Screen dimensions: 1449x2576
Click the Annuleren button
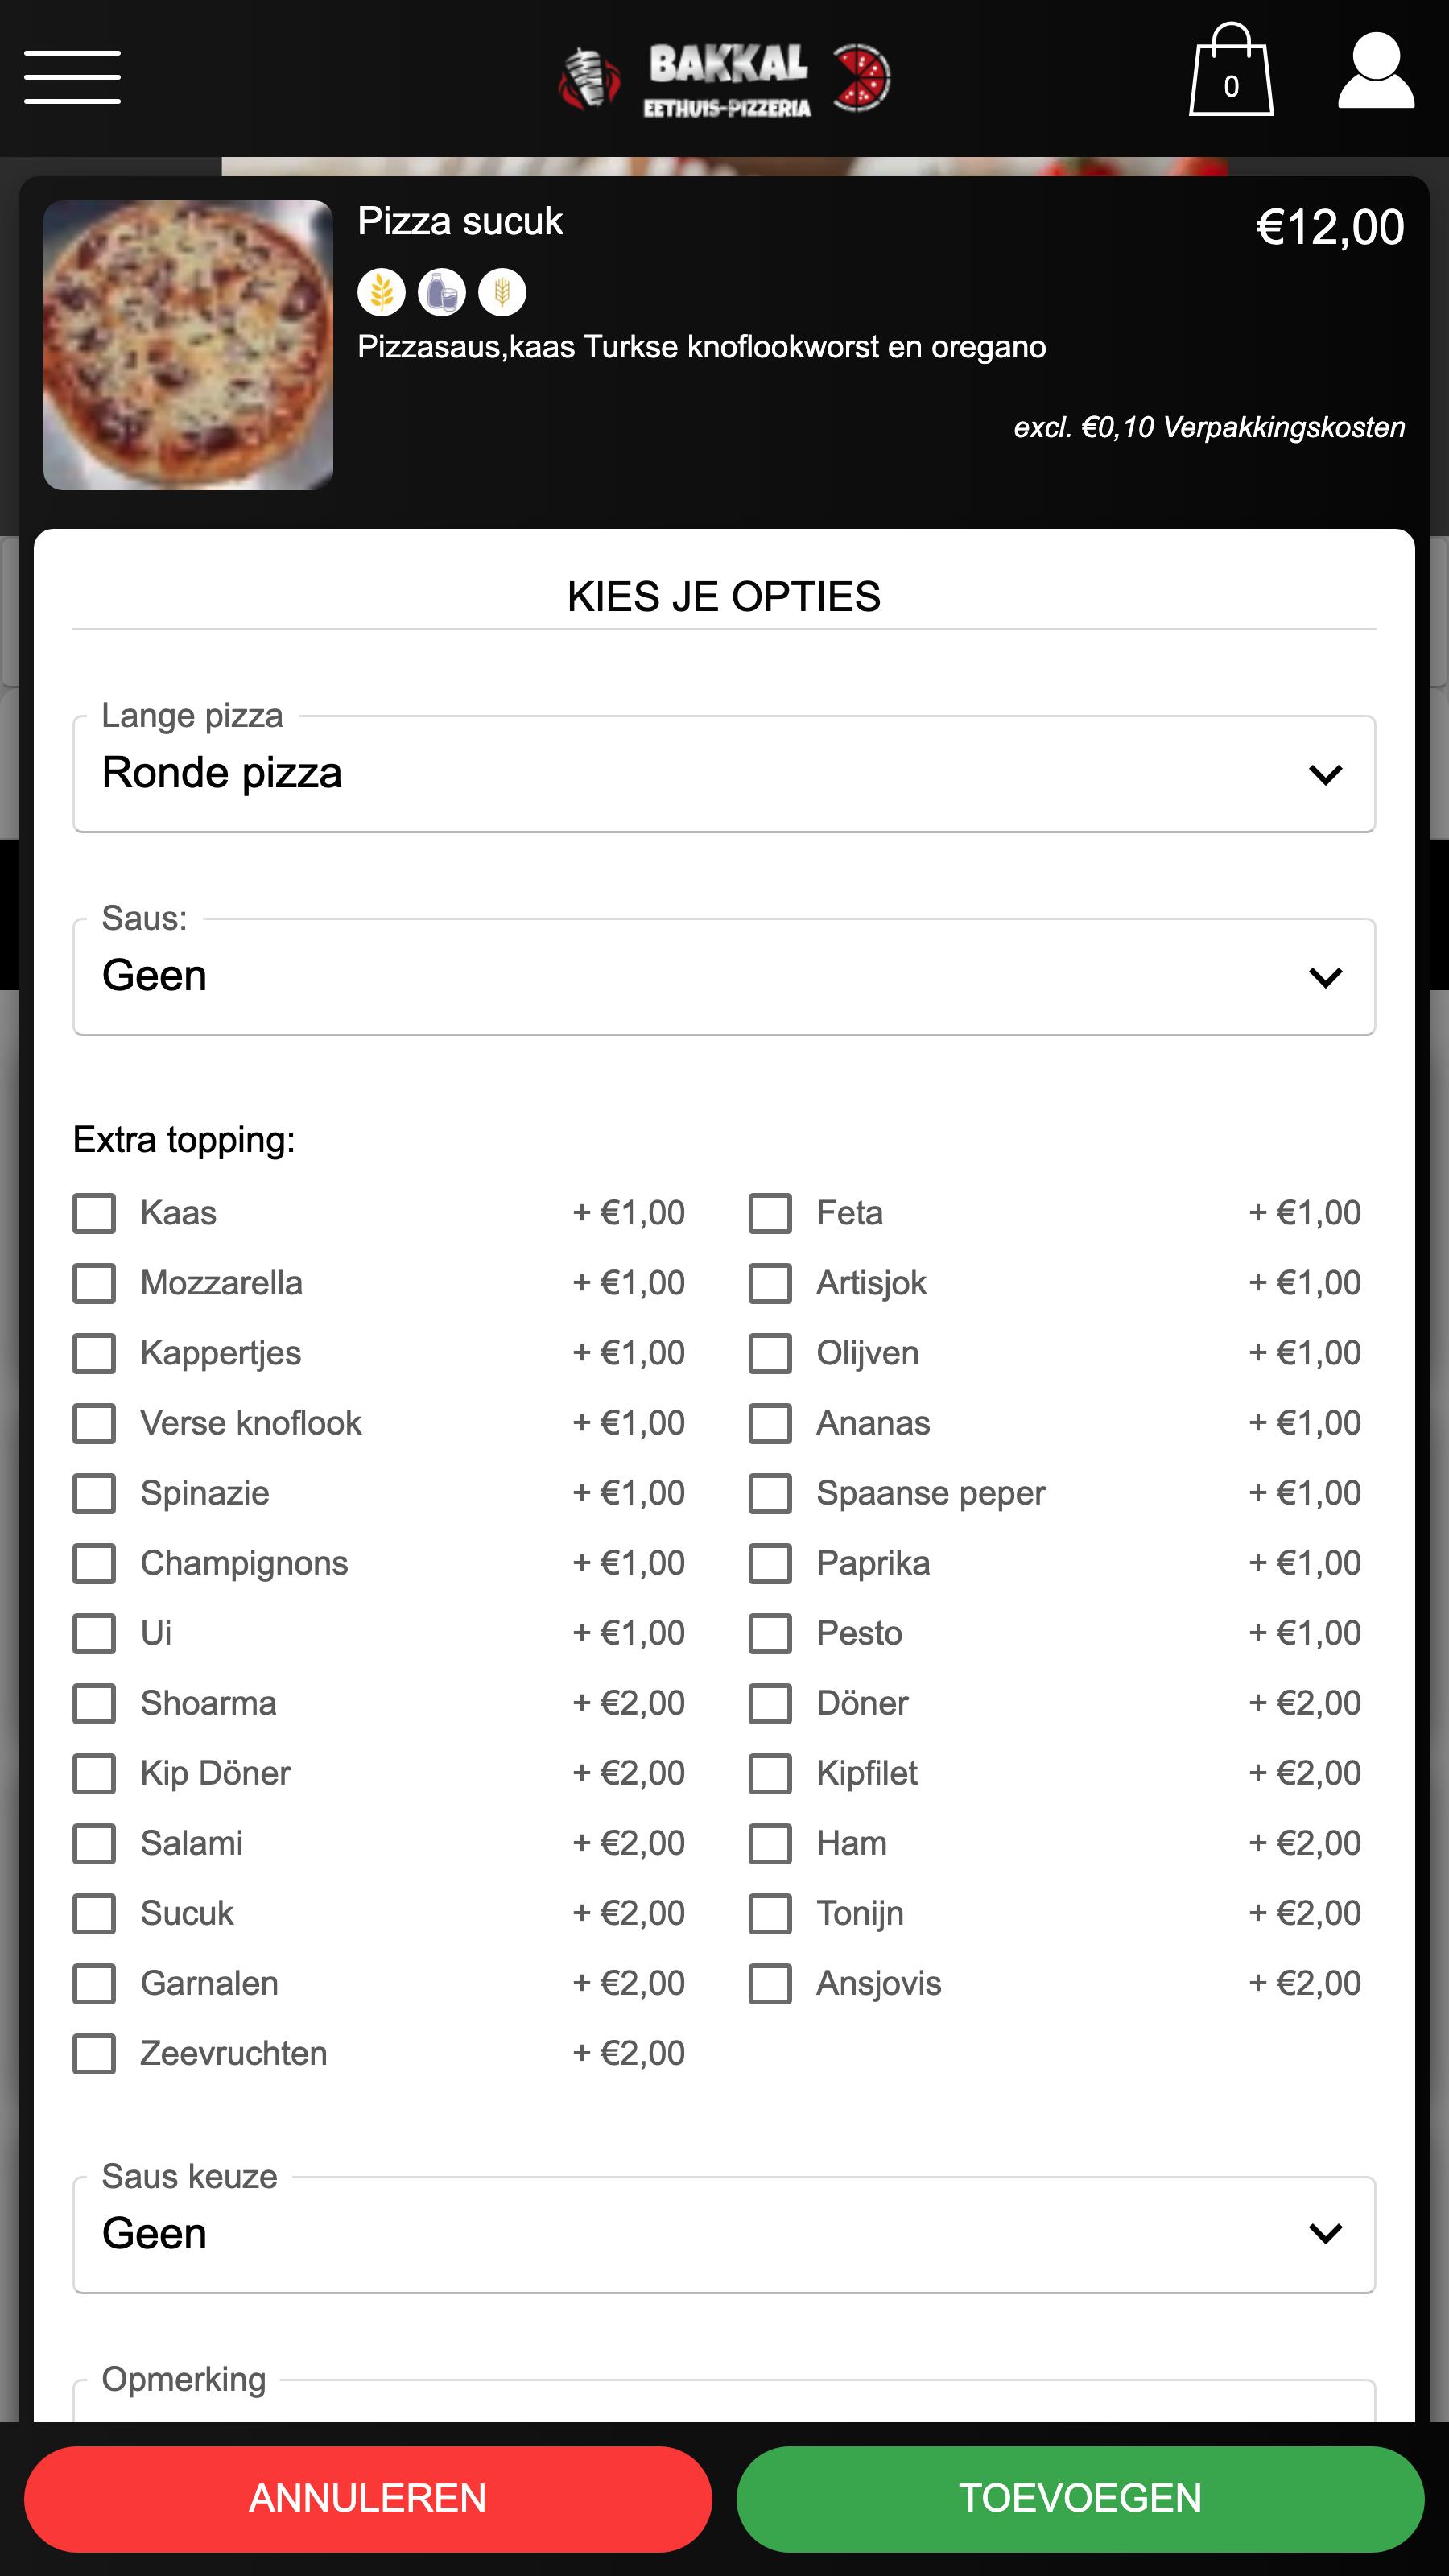pos(368,2498)
